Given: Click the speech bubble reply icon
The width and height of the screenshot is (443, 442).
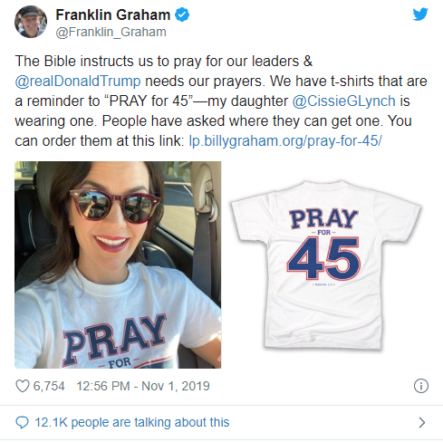Looking at the screenshot, I should (x=22, y=422).
